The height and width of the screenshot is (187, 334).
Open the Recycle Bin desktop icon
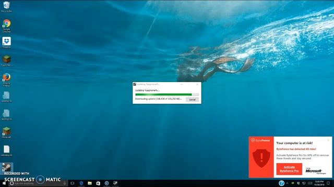[6, 7]
